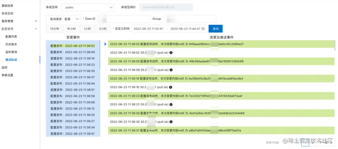
Task: Select event 配置发布 2022-06-23 11:38:30
Action: coord(73,71)
